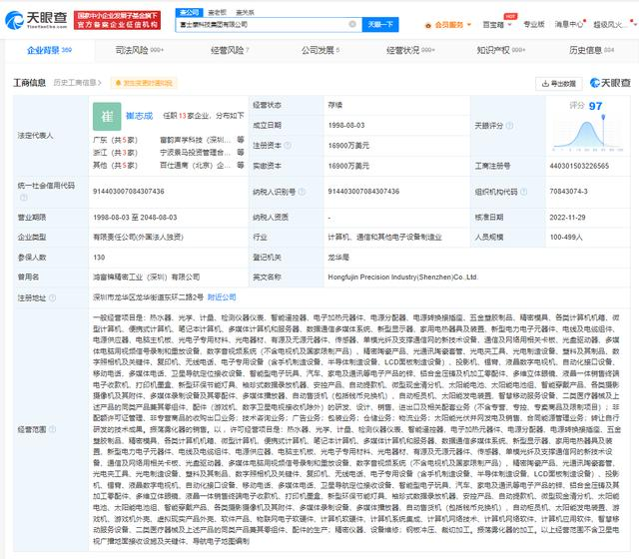Select the 查关系 search type tab

point(242,12)
